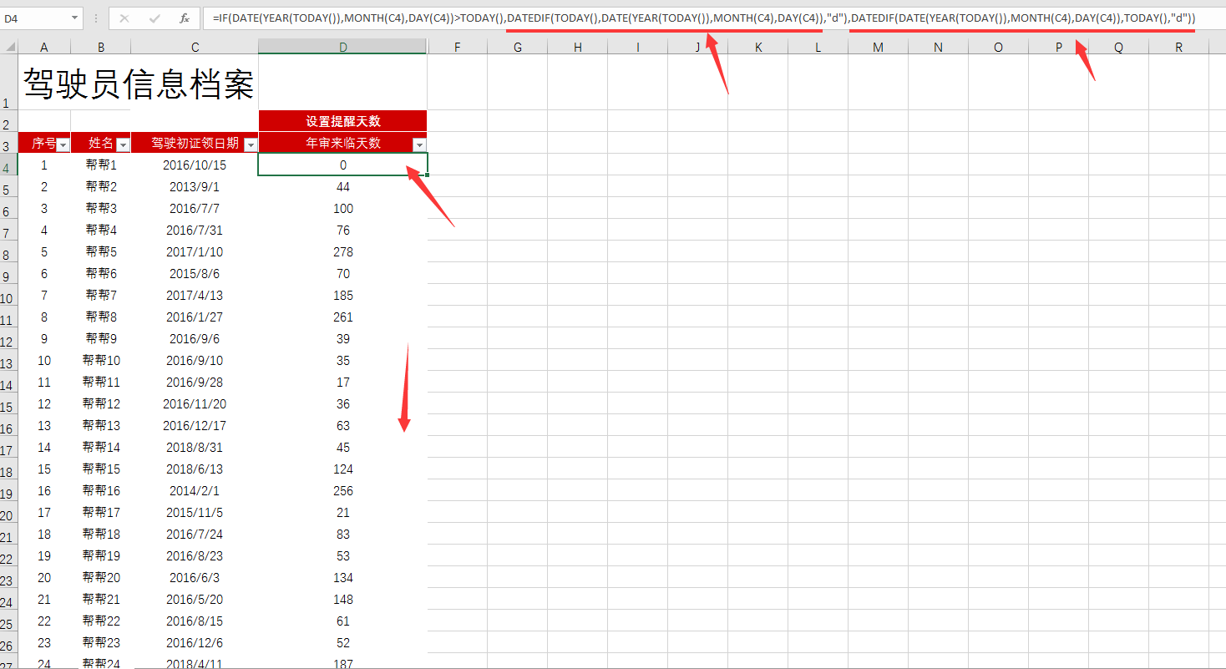
Task: Open the 年审来临天数 filter dropdown
Action: 419,144
